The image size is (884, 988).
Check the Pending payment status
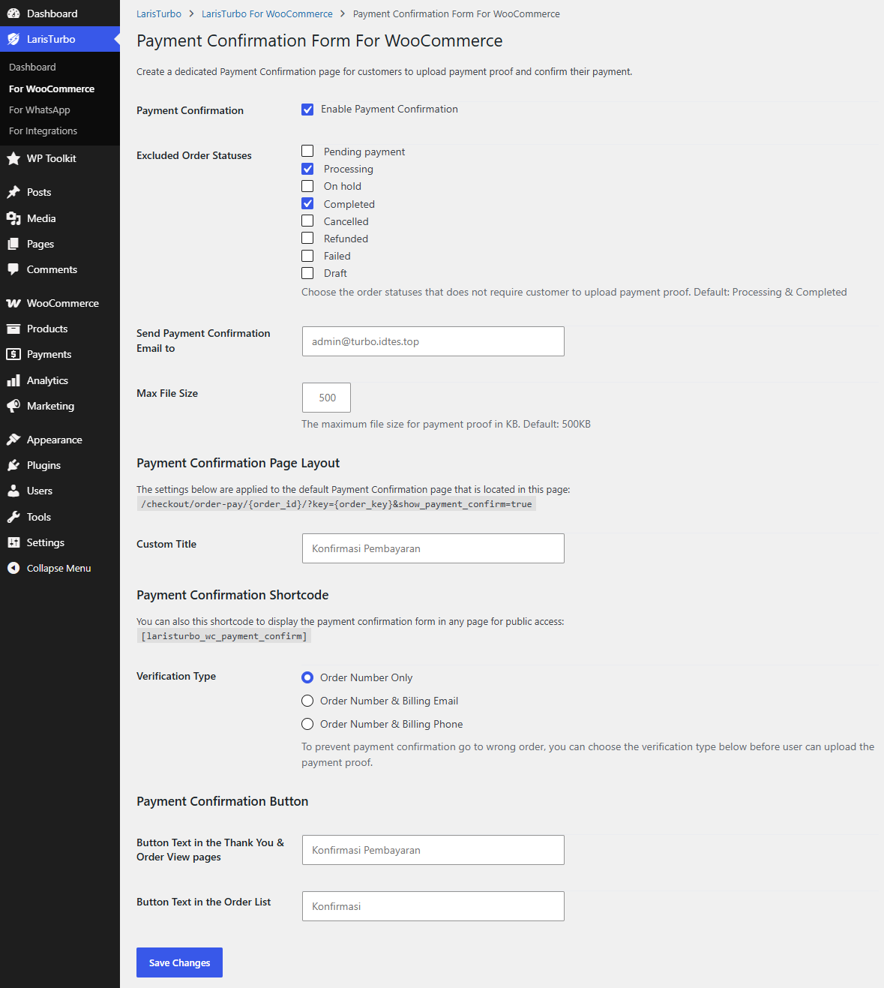tap(307, 152)
